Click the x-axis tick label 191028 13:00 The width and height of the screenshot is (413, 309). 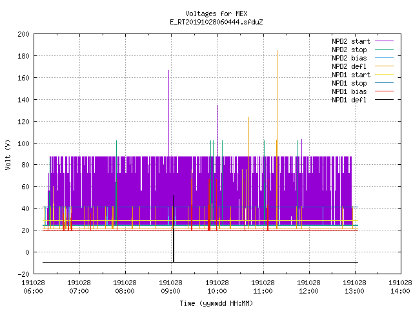(x=354, y=286)
